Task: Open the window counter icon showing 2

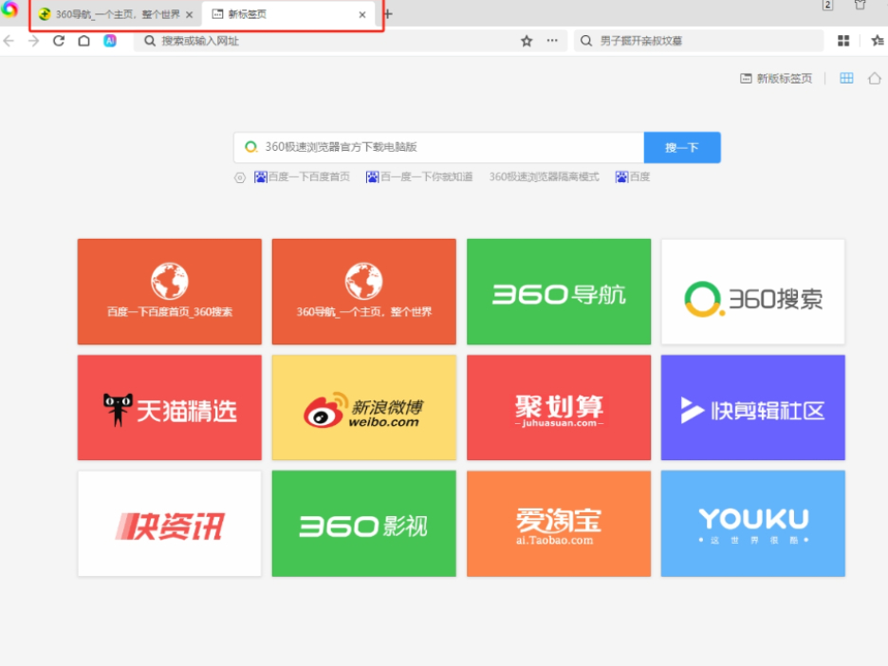Action: (827, 5)
